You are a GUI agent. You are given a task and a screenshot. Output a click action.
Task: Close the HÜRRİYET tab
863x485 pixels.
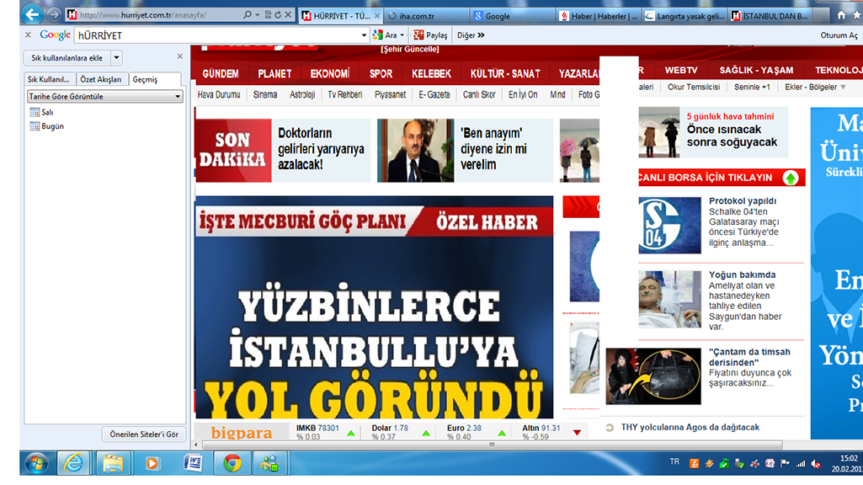(377, 16)
